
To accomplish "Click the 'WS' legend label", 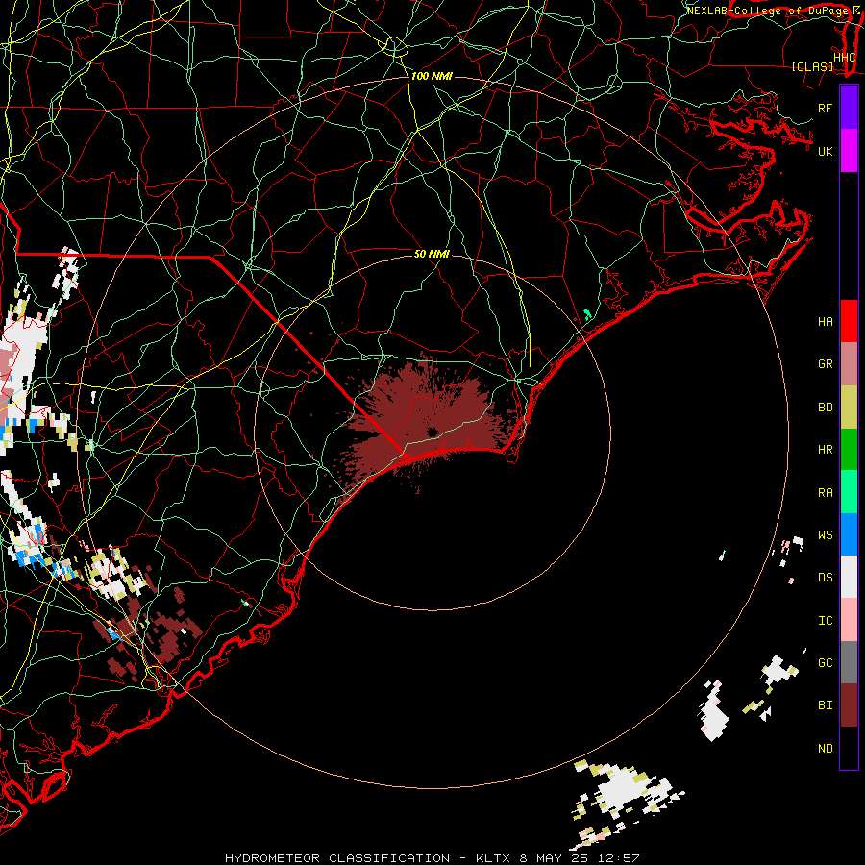I will tap(826, 535).
